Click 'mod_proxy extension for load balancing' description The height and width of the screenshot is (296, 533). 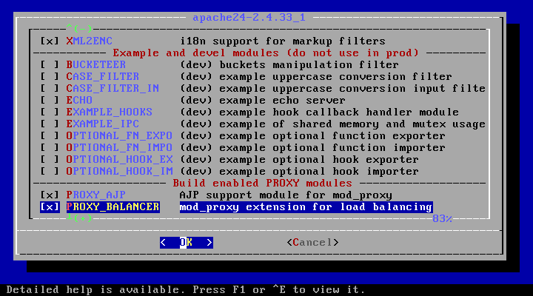coord(306,207)
